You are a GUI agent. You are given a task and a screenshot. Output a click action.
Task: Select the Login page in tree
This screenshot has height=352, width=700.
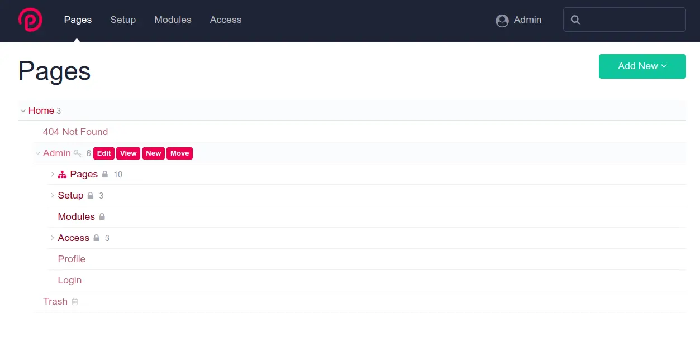click(x=70, y=280)
